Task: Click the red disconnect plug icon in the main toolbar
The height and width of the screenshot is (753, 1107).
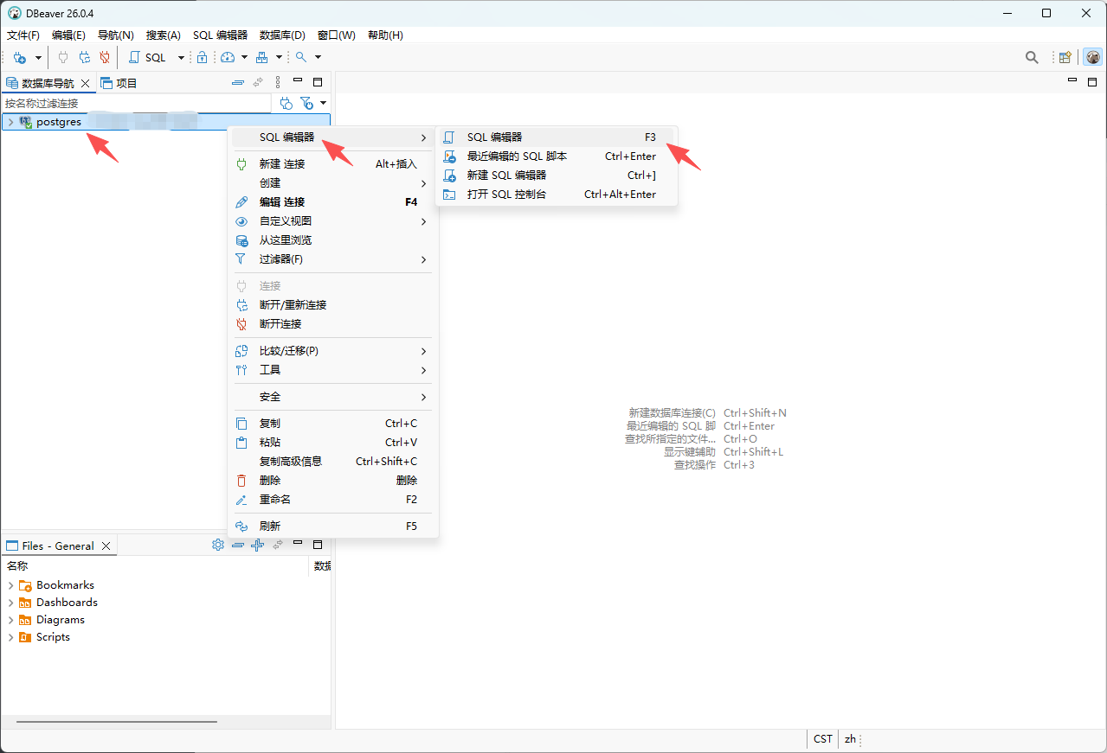Action: tap(105, 57)
